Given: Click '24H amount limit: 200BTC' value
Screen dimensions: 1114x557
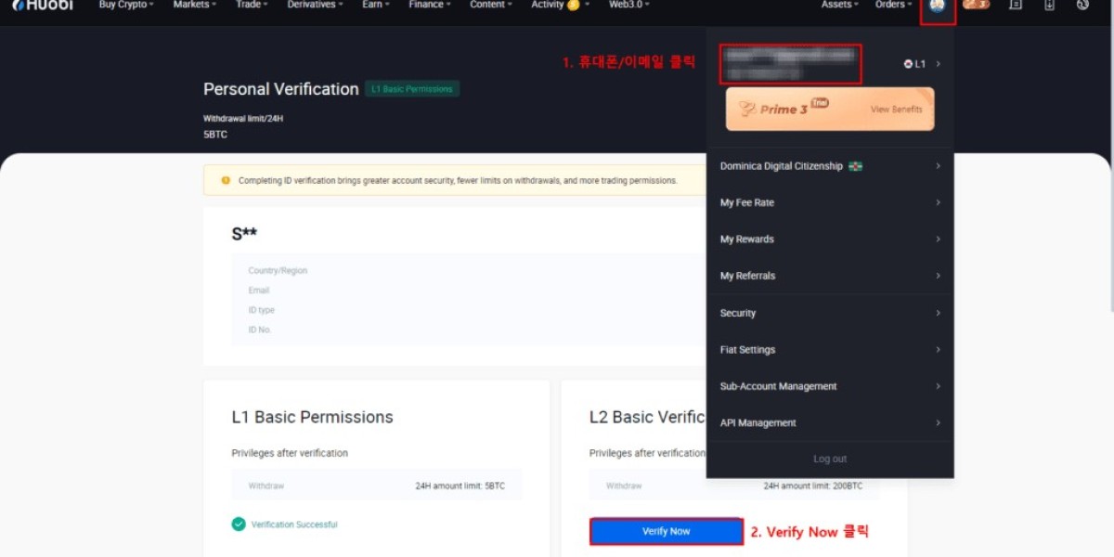Looking at the screenshot, I should pyautogui.click(x=813, y=486).
